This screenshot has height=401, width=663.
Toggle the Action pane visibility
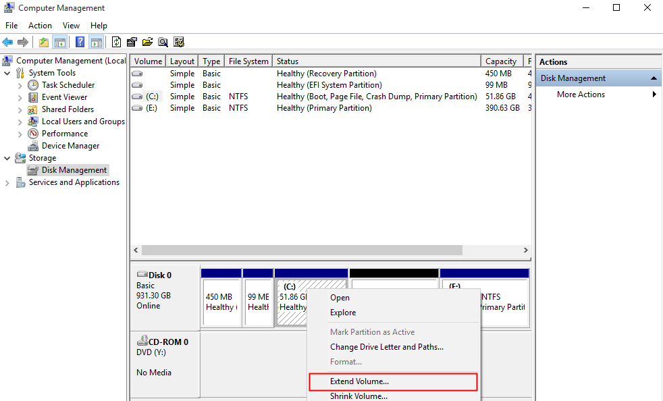click(97, 42)
